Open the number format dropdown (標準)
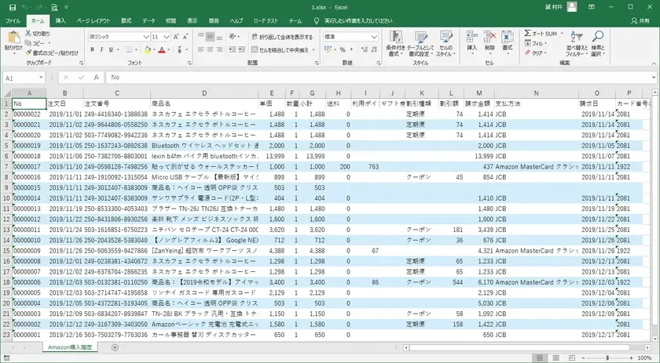The image size is (660, 363). point(374,37)
